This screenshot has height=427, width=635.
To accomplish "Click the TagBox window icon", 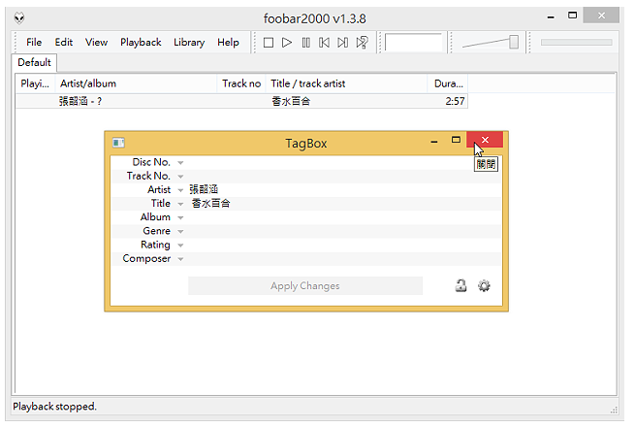I will [118, 143].
